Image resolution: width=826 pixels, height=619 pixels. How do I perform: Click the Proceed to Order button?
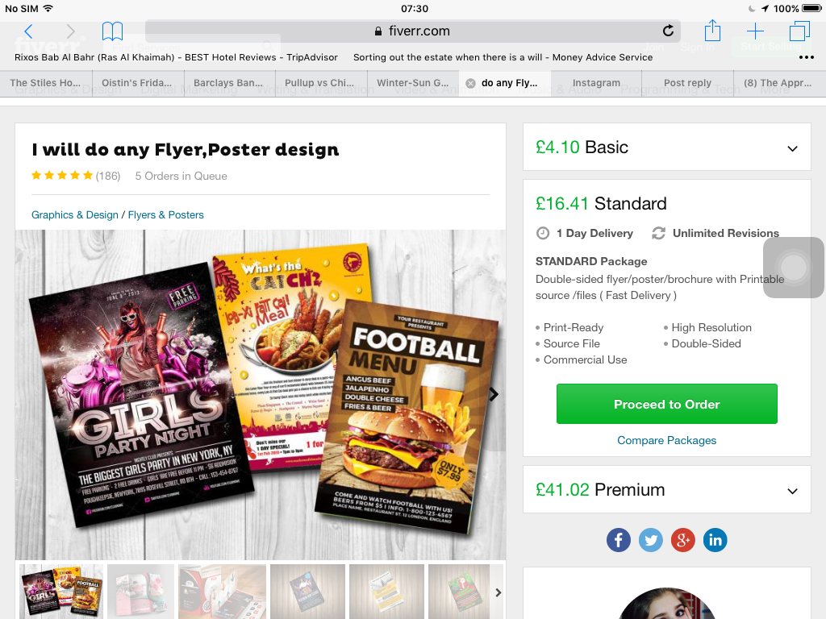pyautogui.click(x=666, y=405)
